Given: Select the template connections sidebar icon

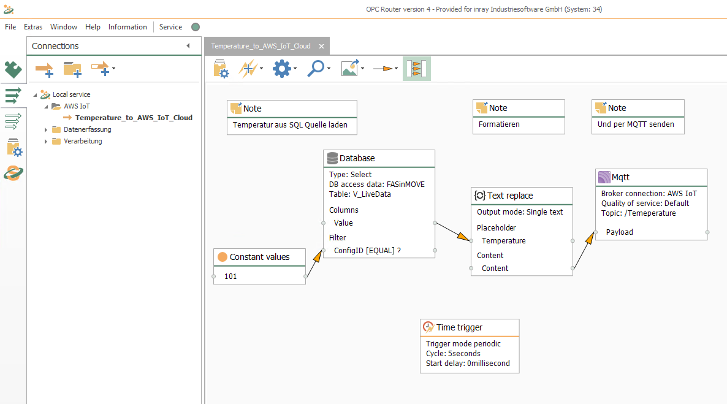Looking at the screenshot, I should point(13,121).
